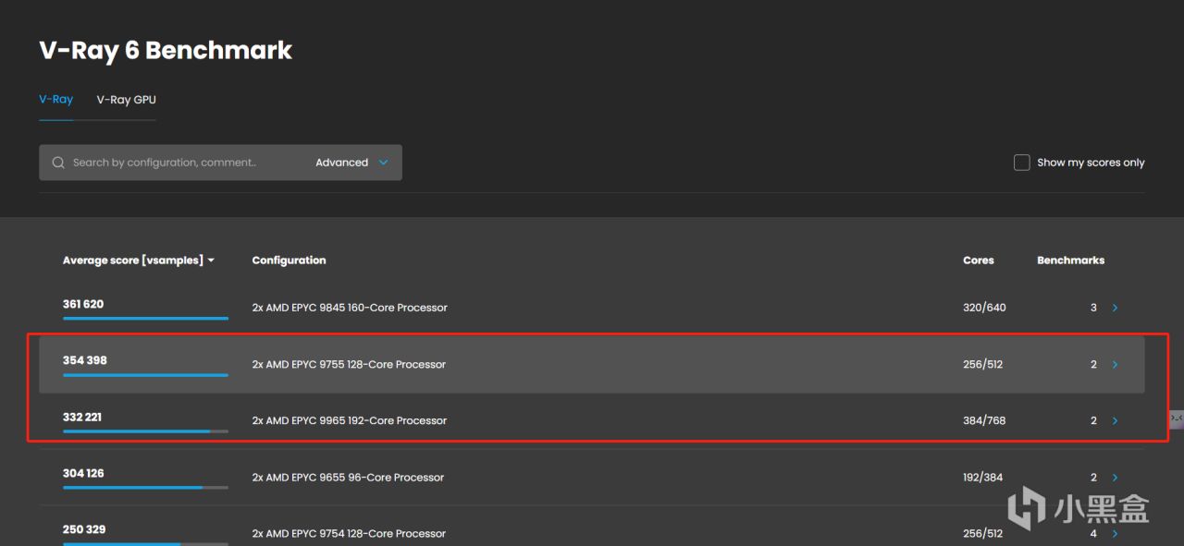Screen dimensions: 1184x546
Task: Expand the EPYC 9845 row chevron
Action: [1115, 308]
